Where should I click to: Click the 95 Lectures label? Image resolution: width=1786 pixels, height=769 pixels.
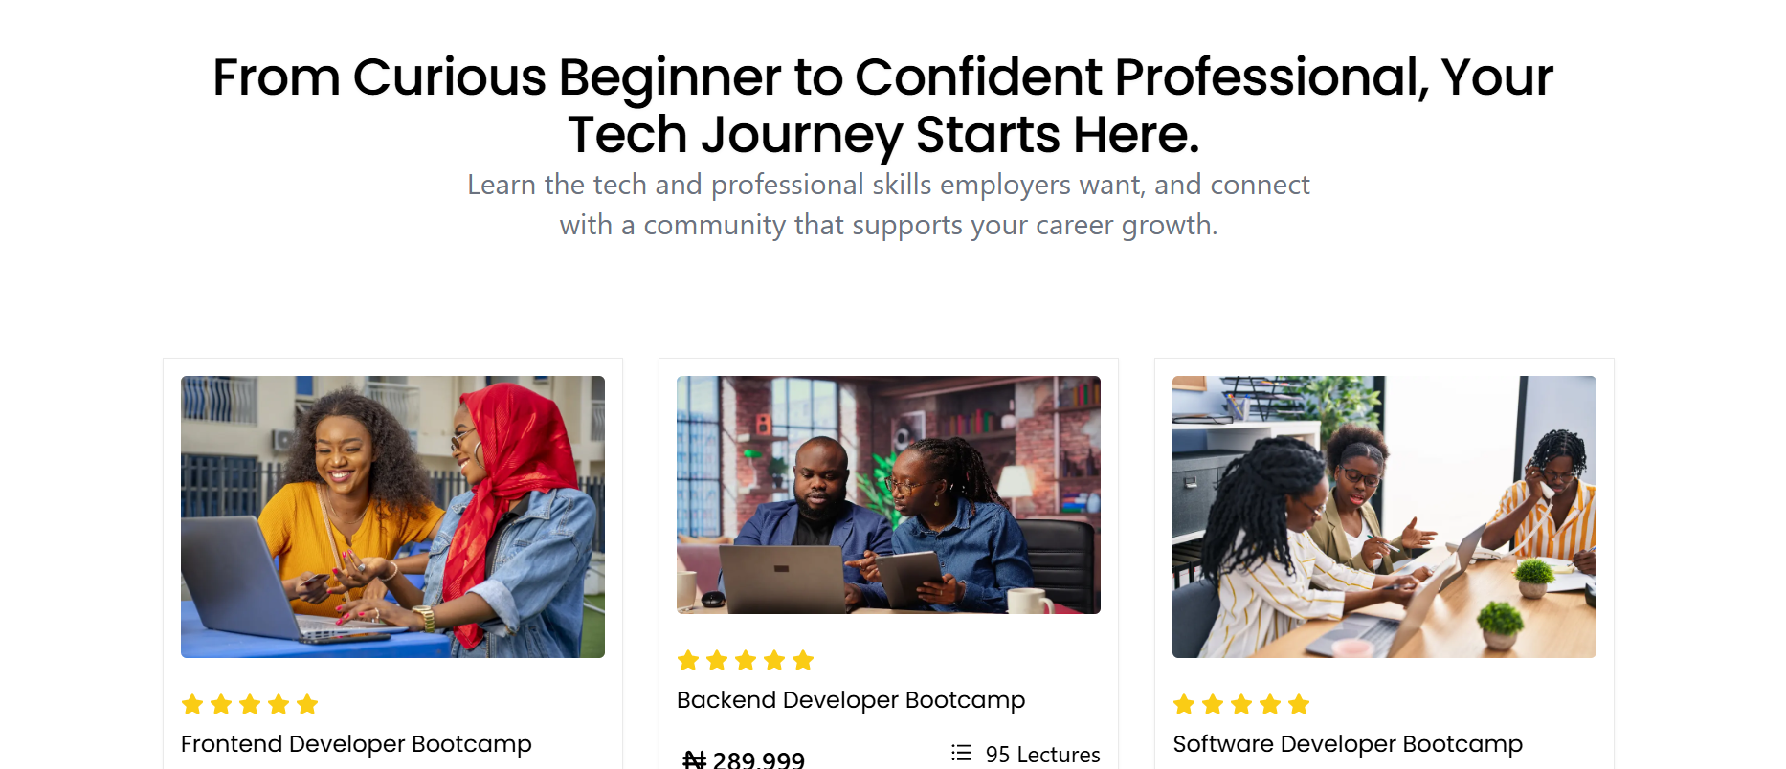[x=1042, y=755]
